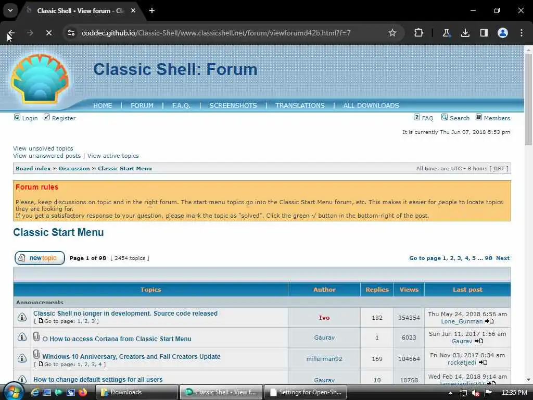
Task: Go to Board index breadcrumb
Action: tap(33, 168)
